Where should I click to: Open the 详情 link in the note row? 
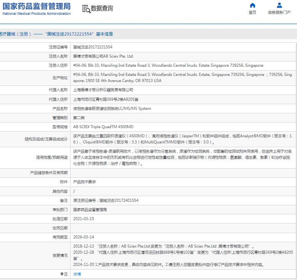77,274
